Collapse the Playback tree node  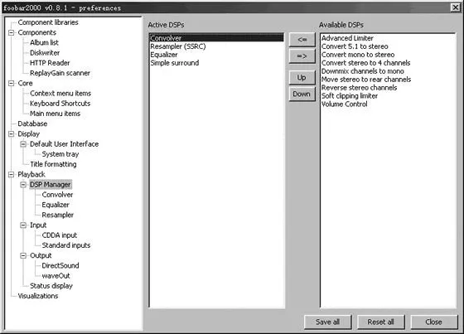pyautogui.click(x=12, y=174)
